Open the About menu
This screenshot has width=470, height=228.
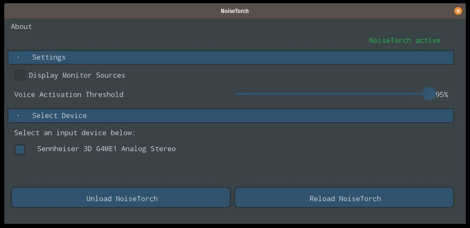pos(21,26)
